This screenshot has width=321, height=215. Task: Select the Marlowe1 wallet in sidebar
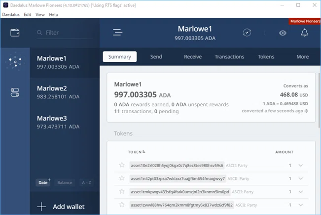point(65,62)
